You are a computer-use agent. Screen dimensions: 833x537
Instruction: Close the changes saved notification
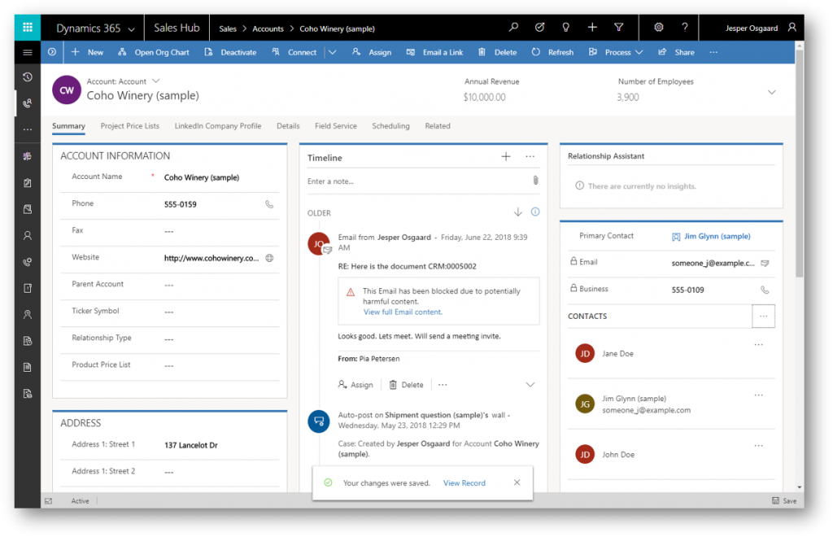coord(517,482)
